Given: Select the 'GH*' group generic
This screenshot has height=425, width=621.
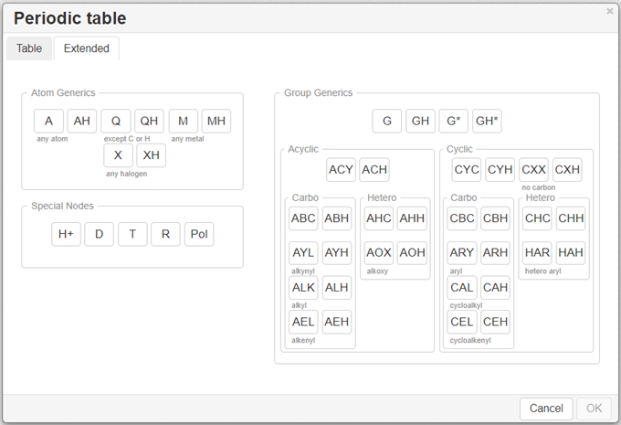Looking at the screenshot, I should click(487, 122).
